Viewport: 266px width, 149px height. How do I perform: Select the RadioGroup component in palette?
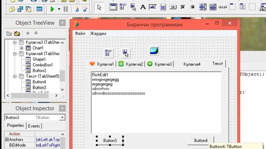tap(243, 7)
